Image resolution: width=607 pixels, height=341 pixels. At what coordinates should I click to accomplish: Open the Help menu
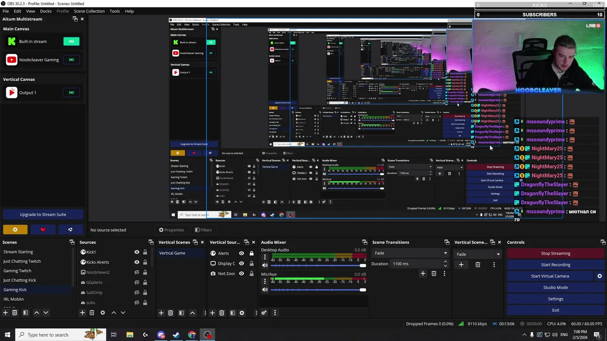click(x=129, y=11)
